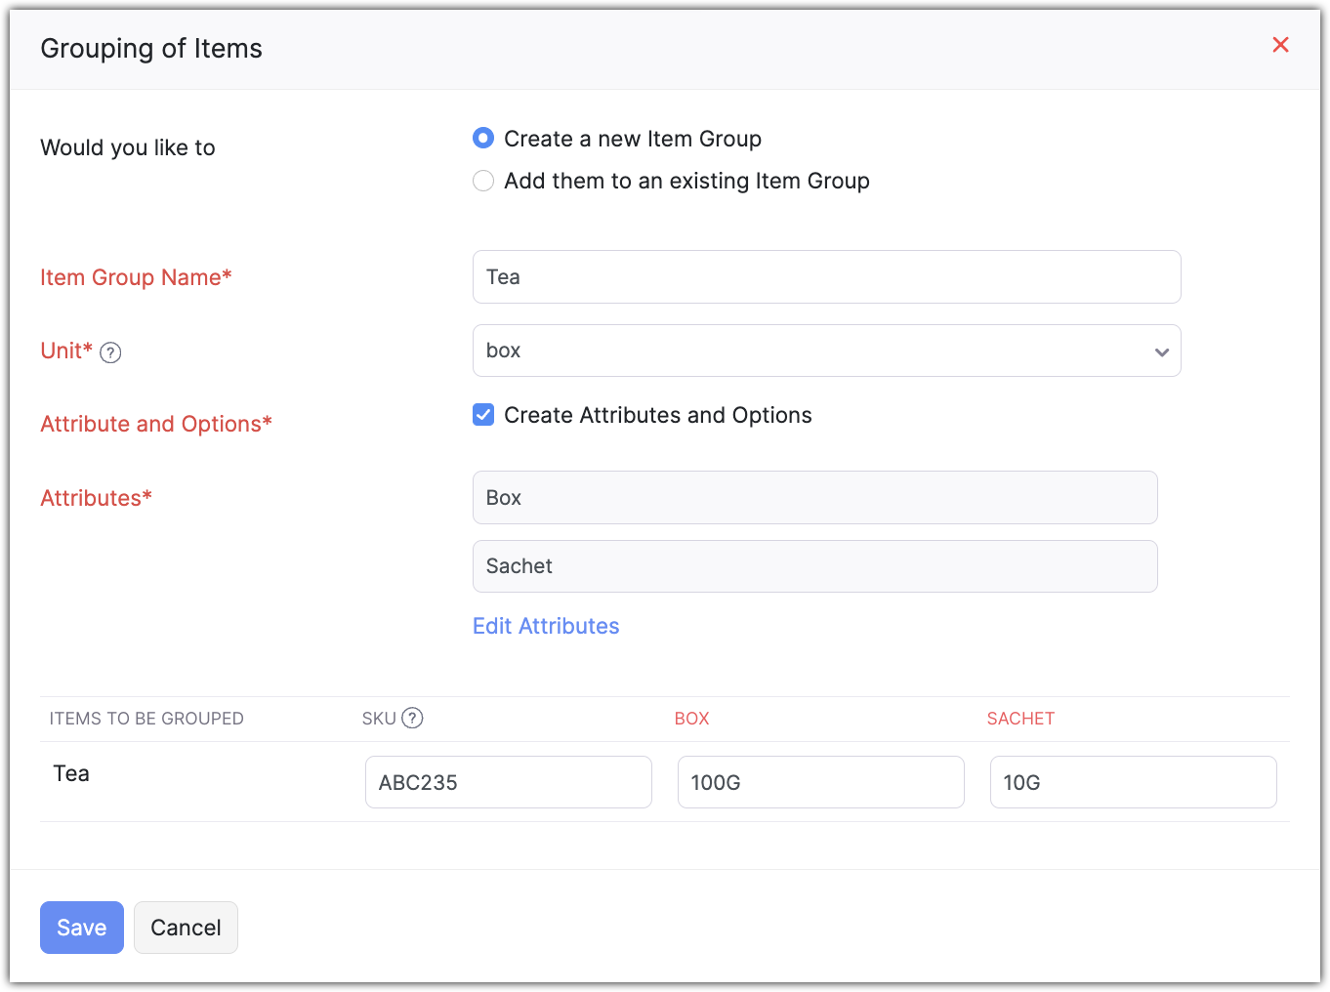1330x992 pixels.
Task: Choose Add them to an existing Item Group
Action: click(483, 181)
